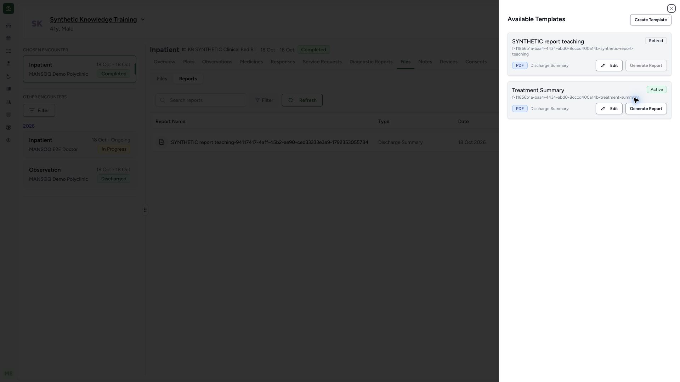Viewport: 680px width, 382px height.
Task: Switch to the Files sub-tab
Action: point(162,79)
